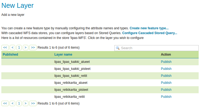This screenshot has width=200, height=108.
Task: Select page 1 in top pagination
Action: click(19, 48)
